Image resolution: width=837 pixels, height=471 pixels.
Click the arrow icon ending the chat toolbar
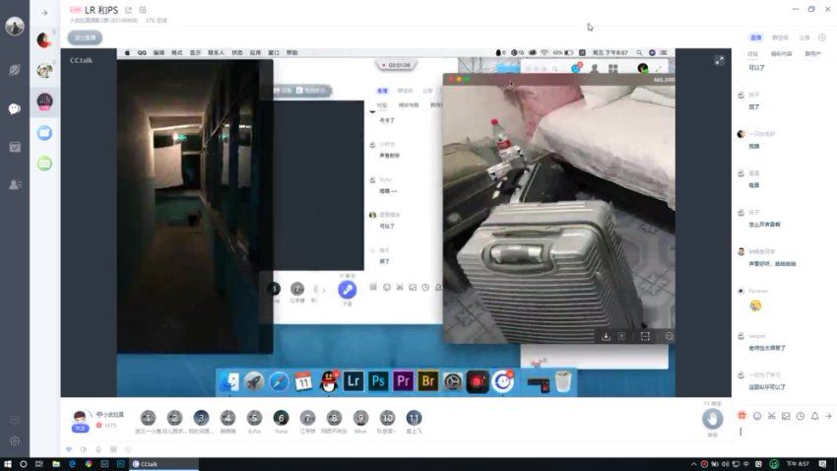(x=828, y=416)
